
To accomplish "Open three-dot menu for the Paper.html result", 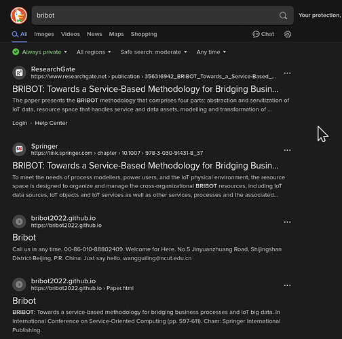I will (287, 285).
